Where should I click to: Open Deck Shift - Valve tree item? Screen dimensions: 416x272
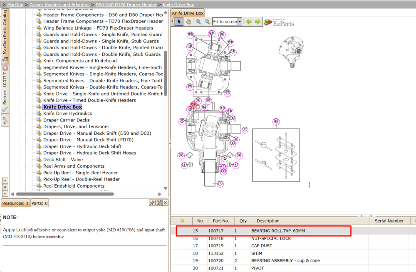coord(63,159)
